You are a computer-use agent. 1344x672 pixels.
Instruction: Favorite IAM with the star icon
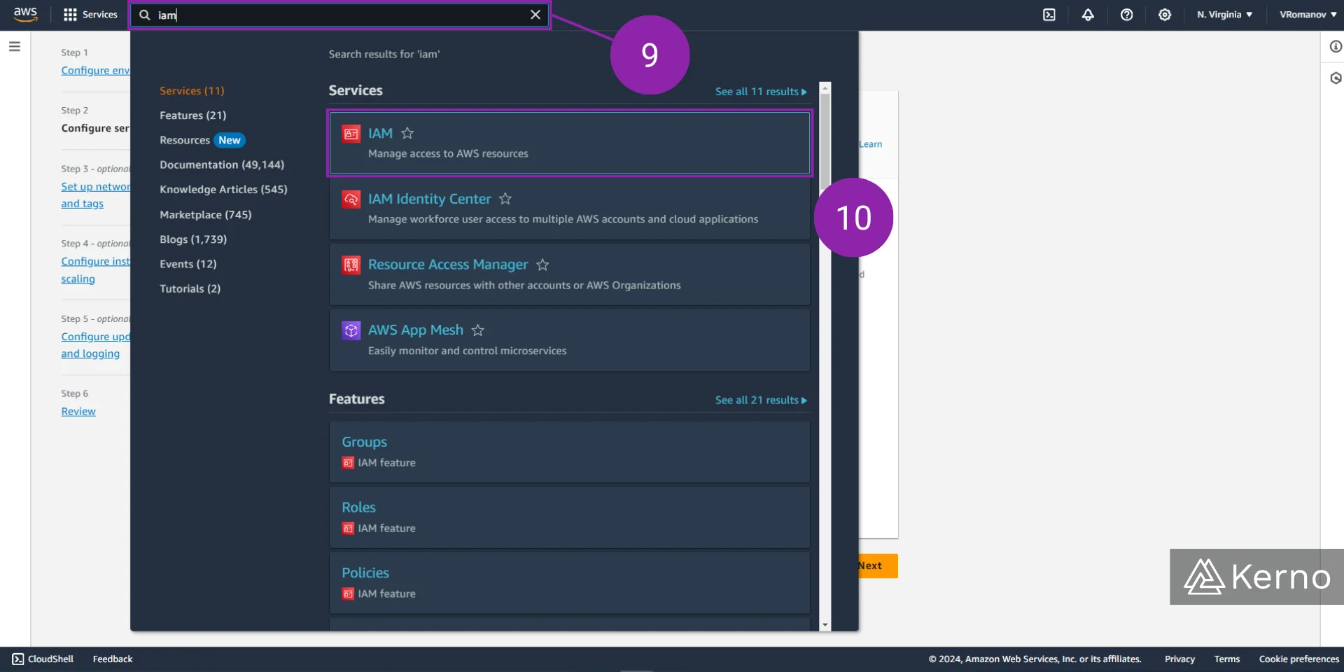click(x=407, y=133)
